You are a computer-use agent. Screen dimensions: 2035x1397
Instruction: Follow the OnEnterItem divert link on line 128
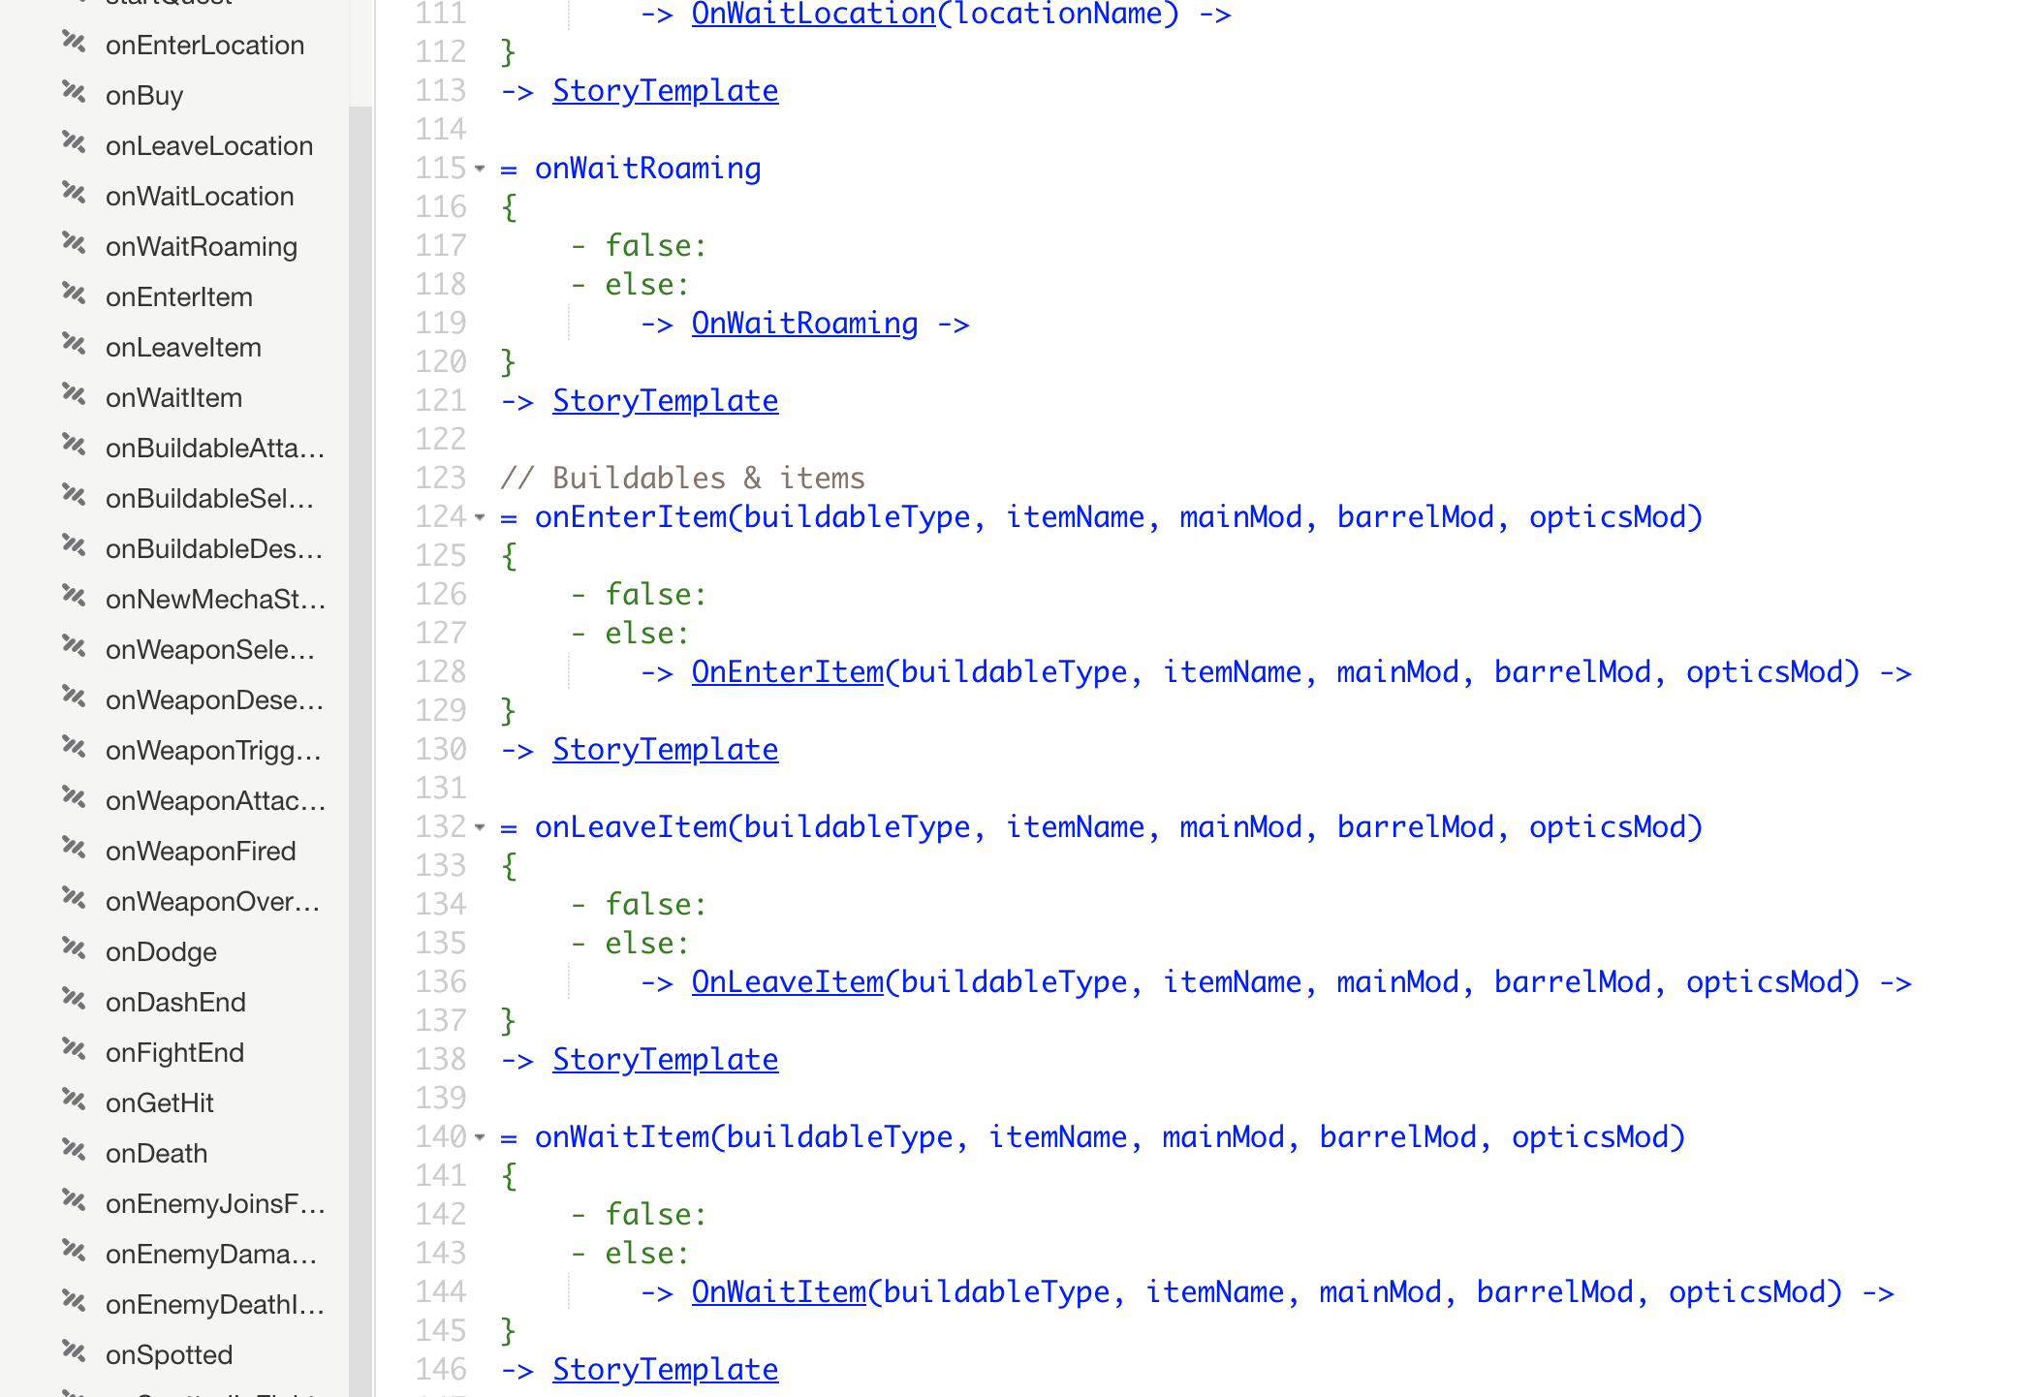pos(787,672)
